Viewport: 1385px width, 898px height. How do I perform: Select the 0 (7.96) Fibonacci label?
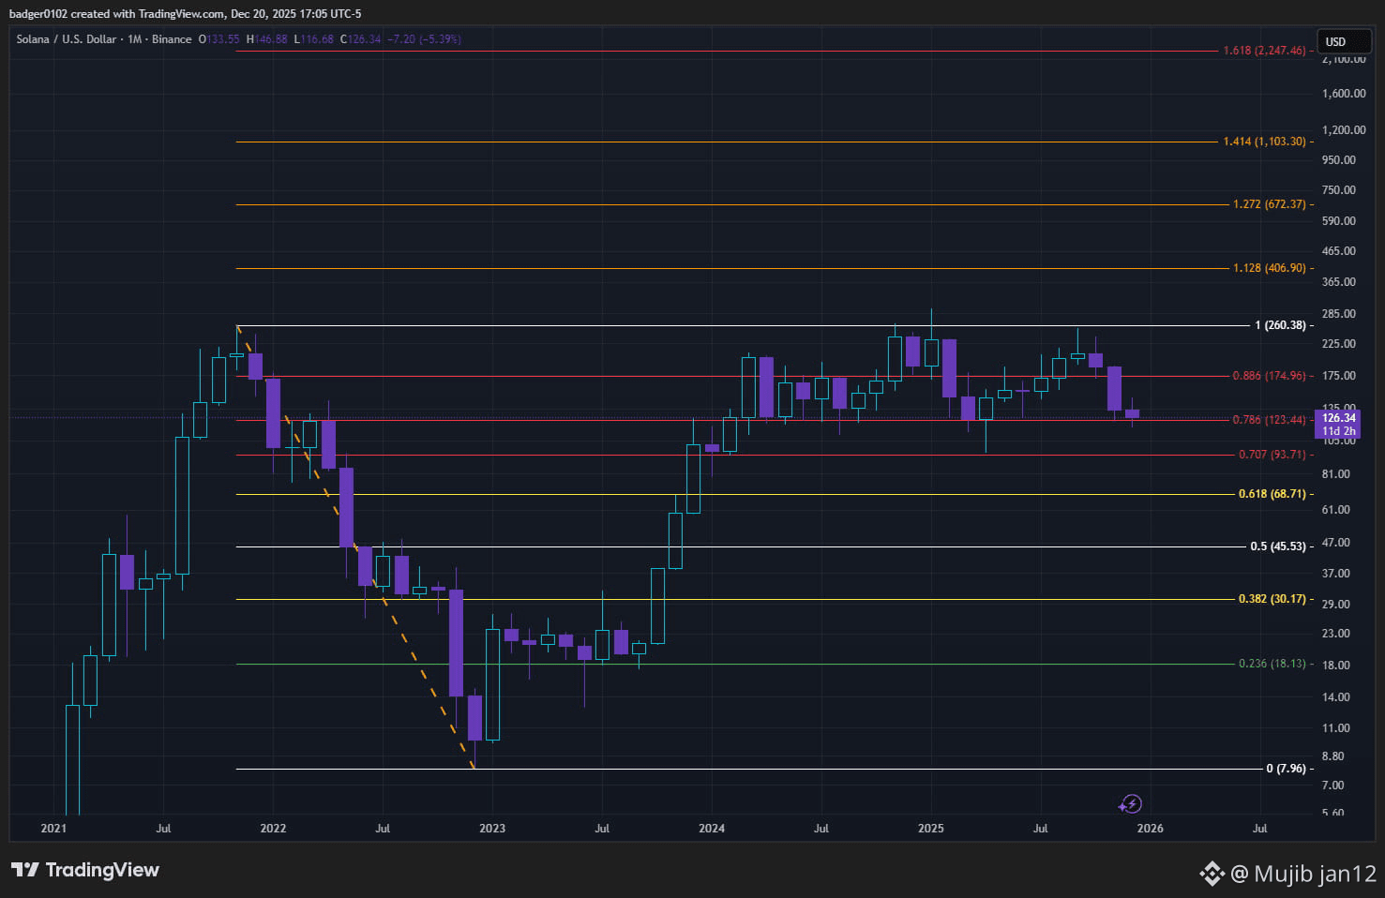[x=1286, y=769]
